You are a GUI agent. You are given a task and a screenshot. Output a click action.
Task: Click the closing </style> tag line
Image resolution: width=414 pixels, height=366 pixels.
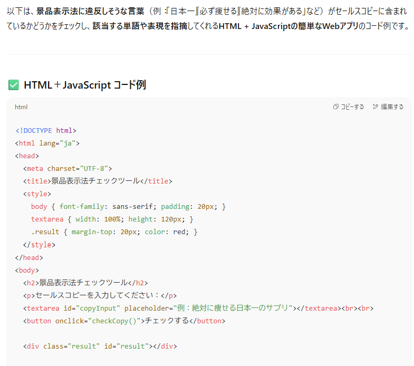(x=39, y=245)
